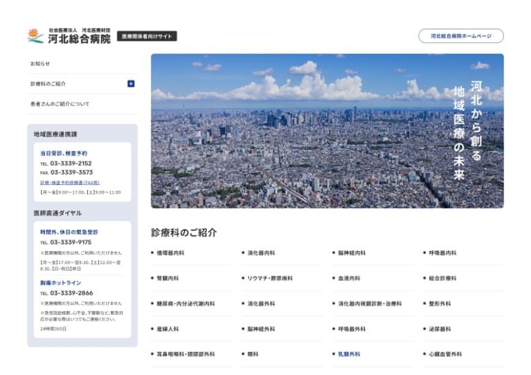
Task: Open 眼科 department link
Action: point(253,355)
